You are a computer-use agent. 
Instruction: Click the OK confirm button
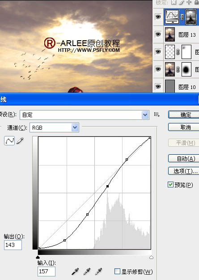click(x=184, y=115)
